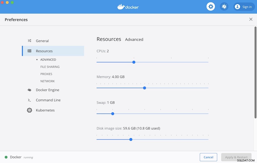Viewport: 257px width, 163px height.
Task: Click the Memory slider handle
Action: [144, 88]
